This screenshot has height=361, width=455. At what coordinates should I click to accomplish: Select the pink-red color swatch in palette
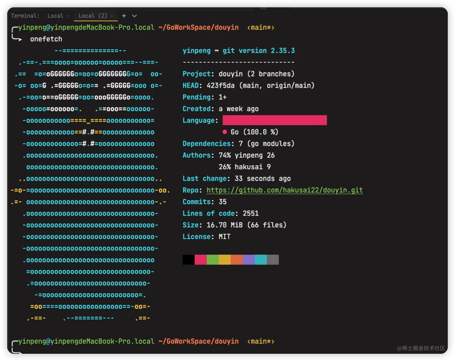(x=201, y=260)
